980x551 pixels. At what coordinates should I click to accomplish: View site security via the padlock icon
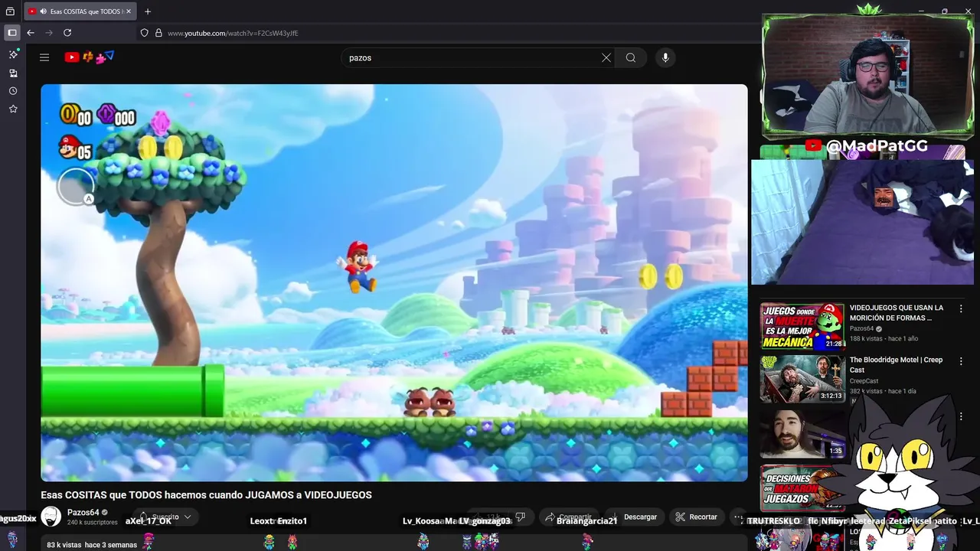(158, 33)
